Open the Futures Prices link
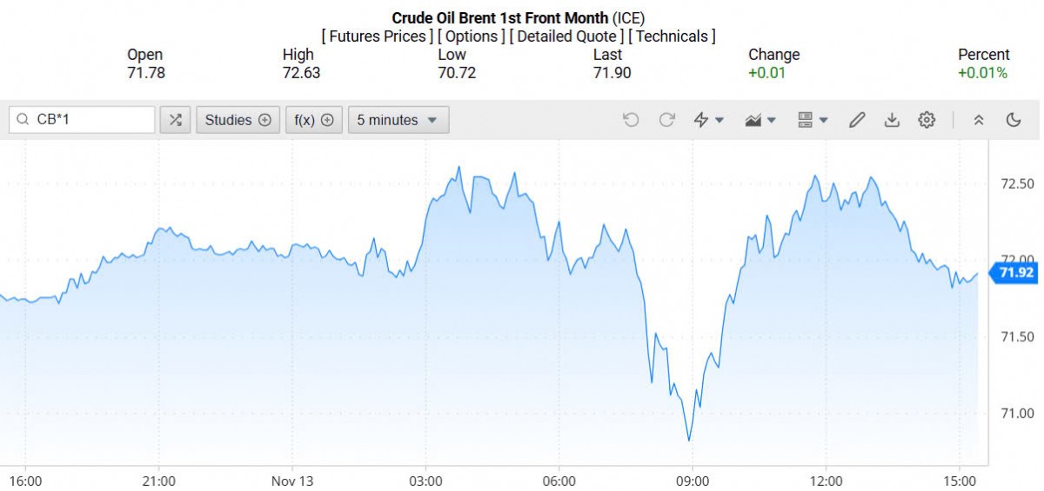The image size is (1044, 491). [377, 36]
